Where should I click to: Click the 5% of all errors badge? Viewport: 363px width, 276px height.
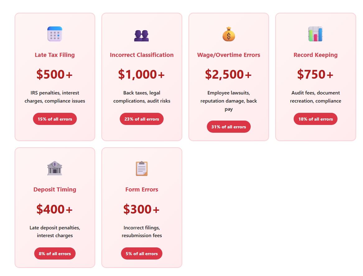coord(142,254)
